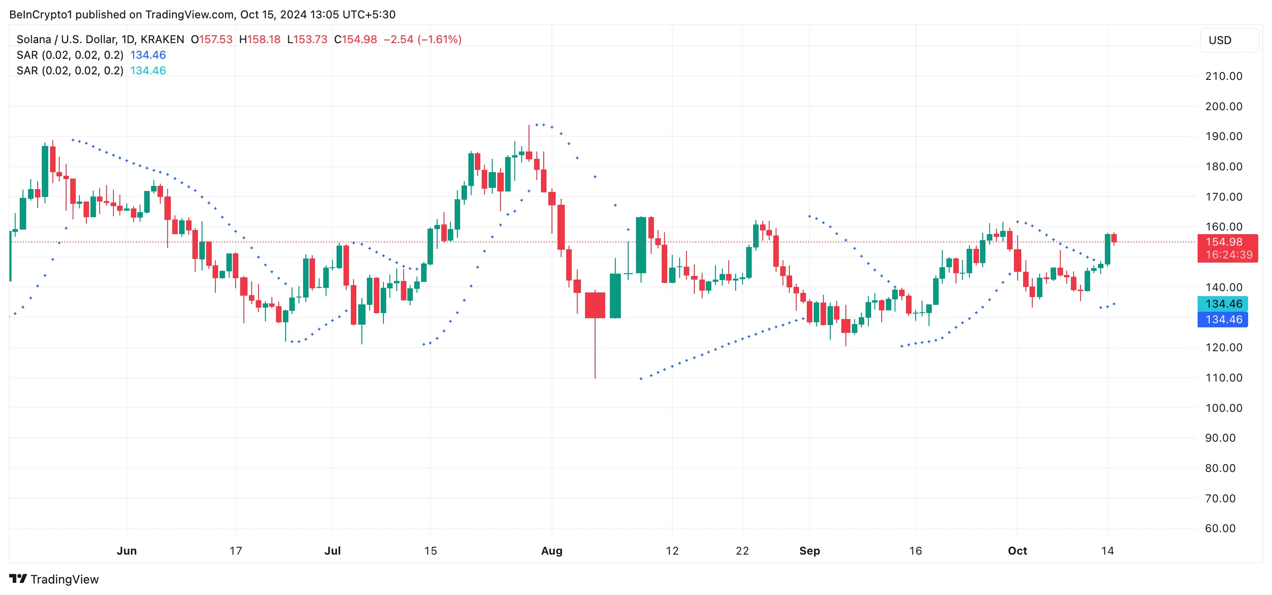This screenshot has height=595, width=1272.
Task: Open the USD currency selector
Action: (x=1228, y=40)
